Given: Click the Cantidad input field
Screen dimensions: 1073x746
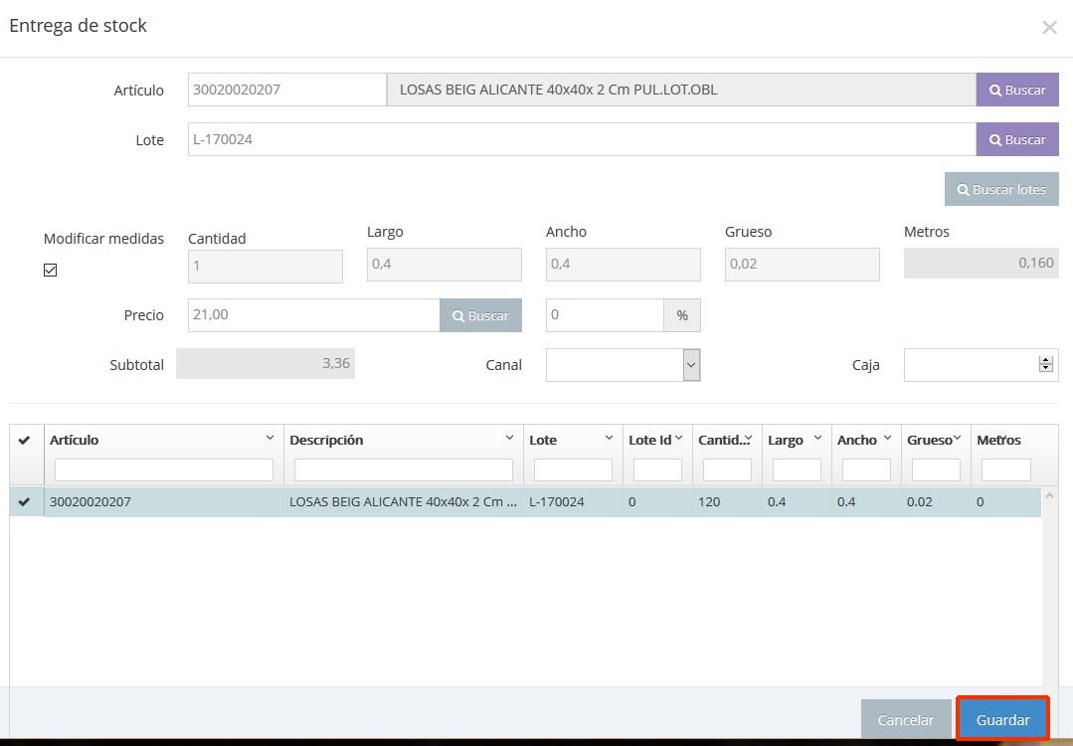Looking at the screenshot, I should (266, 266).
